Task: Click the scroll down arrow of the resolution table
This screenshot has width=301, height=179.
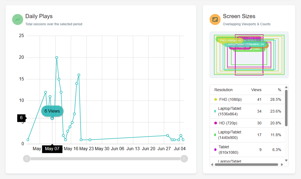Action: coord(286,160)
